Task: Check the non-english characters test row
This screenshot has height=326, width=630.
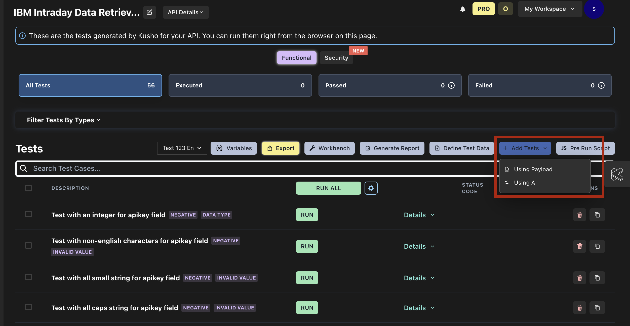Action: (28, 245)
